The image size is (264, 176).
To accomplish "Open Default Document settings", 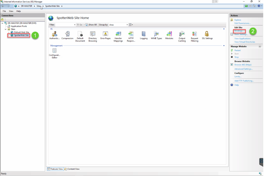I will pos(80,35).
